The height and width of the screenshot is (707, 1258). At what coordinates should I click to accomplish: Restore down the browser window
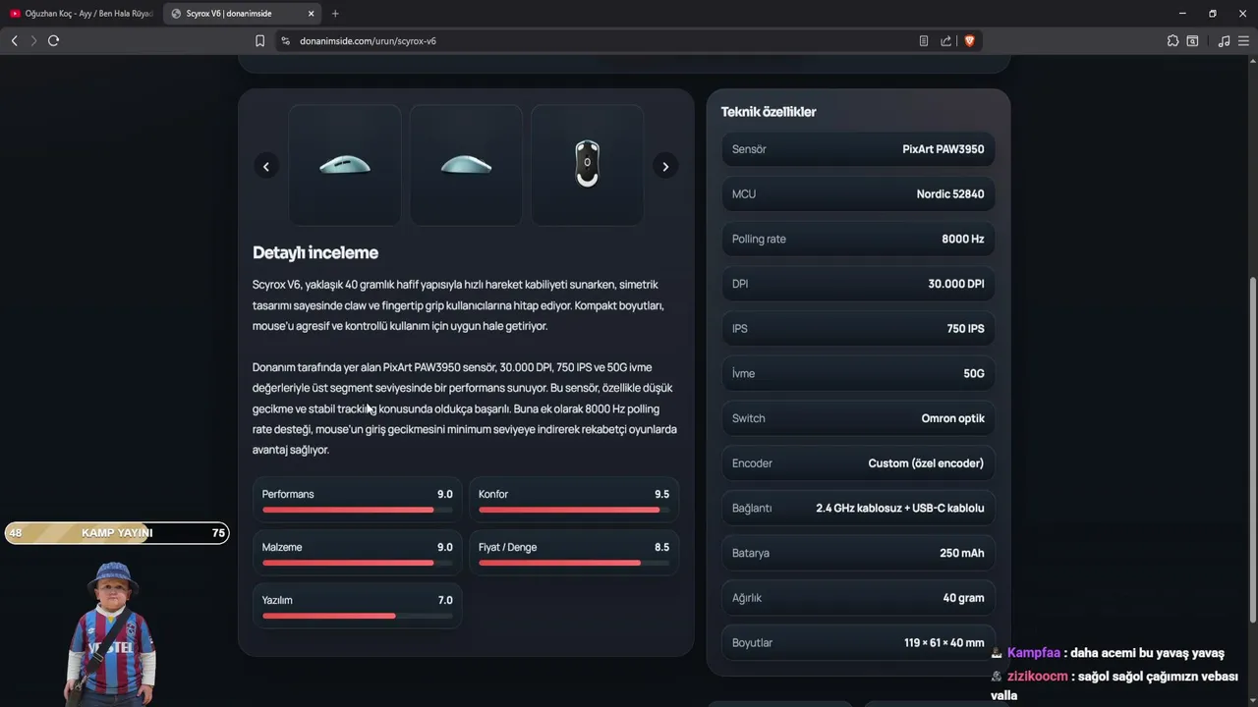[1213, 14]
